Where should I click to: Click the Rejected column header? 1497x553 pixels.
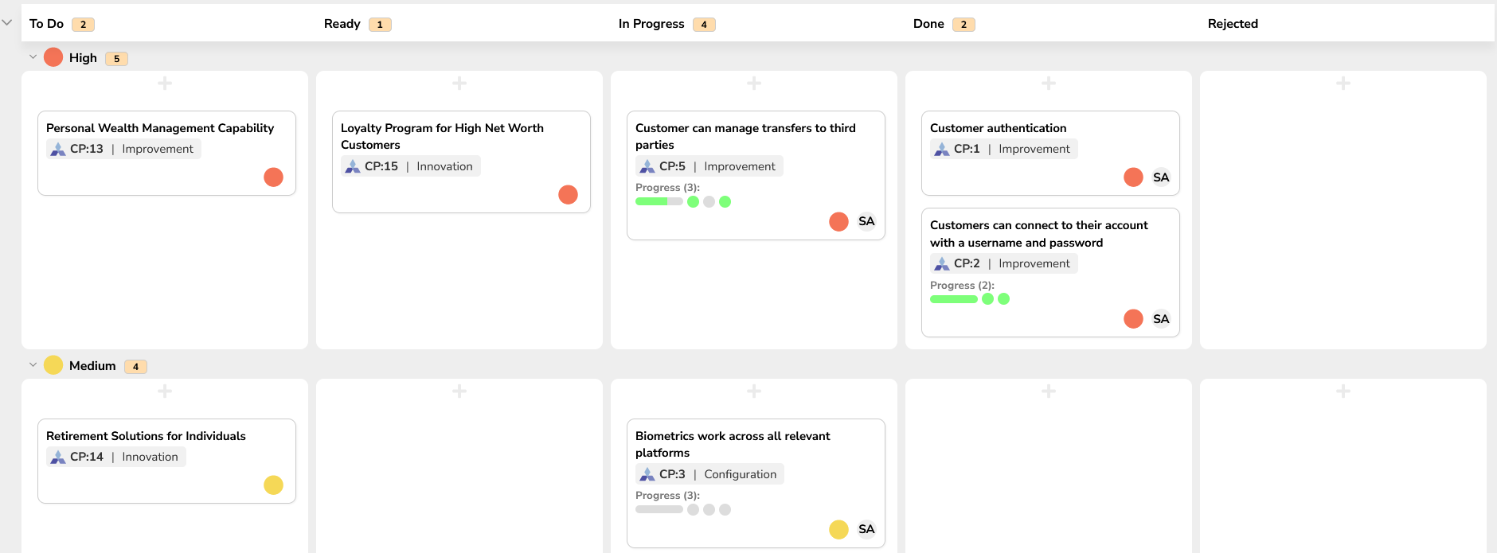coord(1232,24)
